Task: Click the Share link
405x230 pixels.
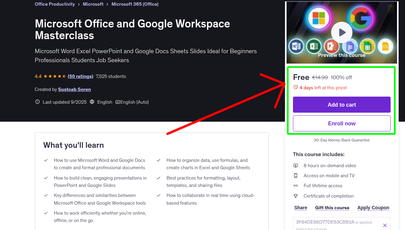Action: (x=300, y=208)
